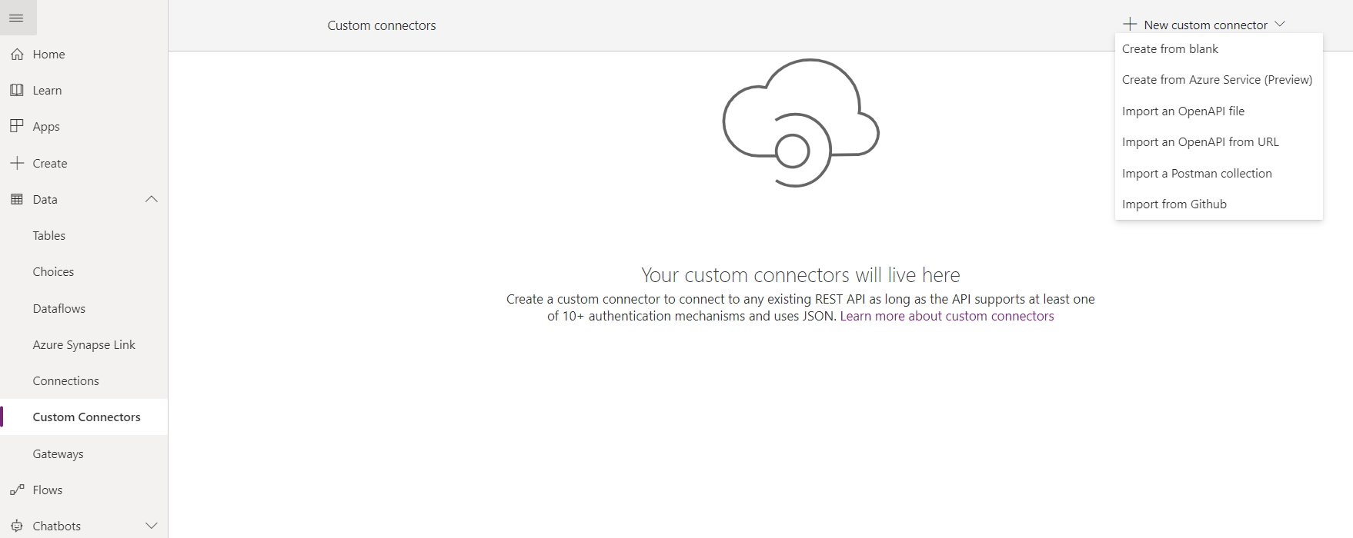Click the Create plus icon in sidebar
Screen dimensions: 1353x538
pos(17,163)
